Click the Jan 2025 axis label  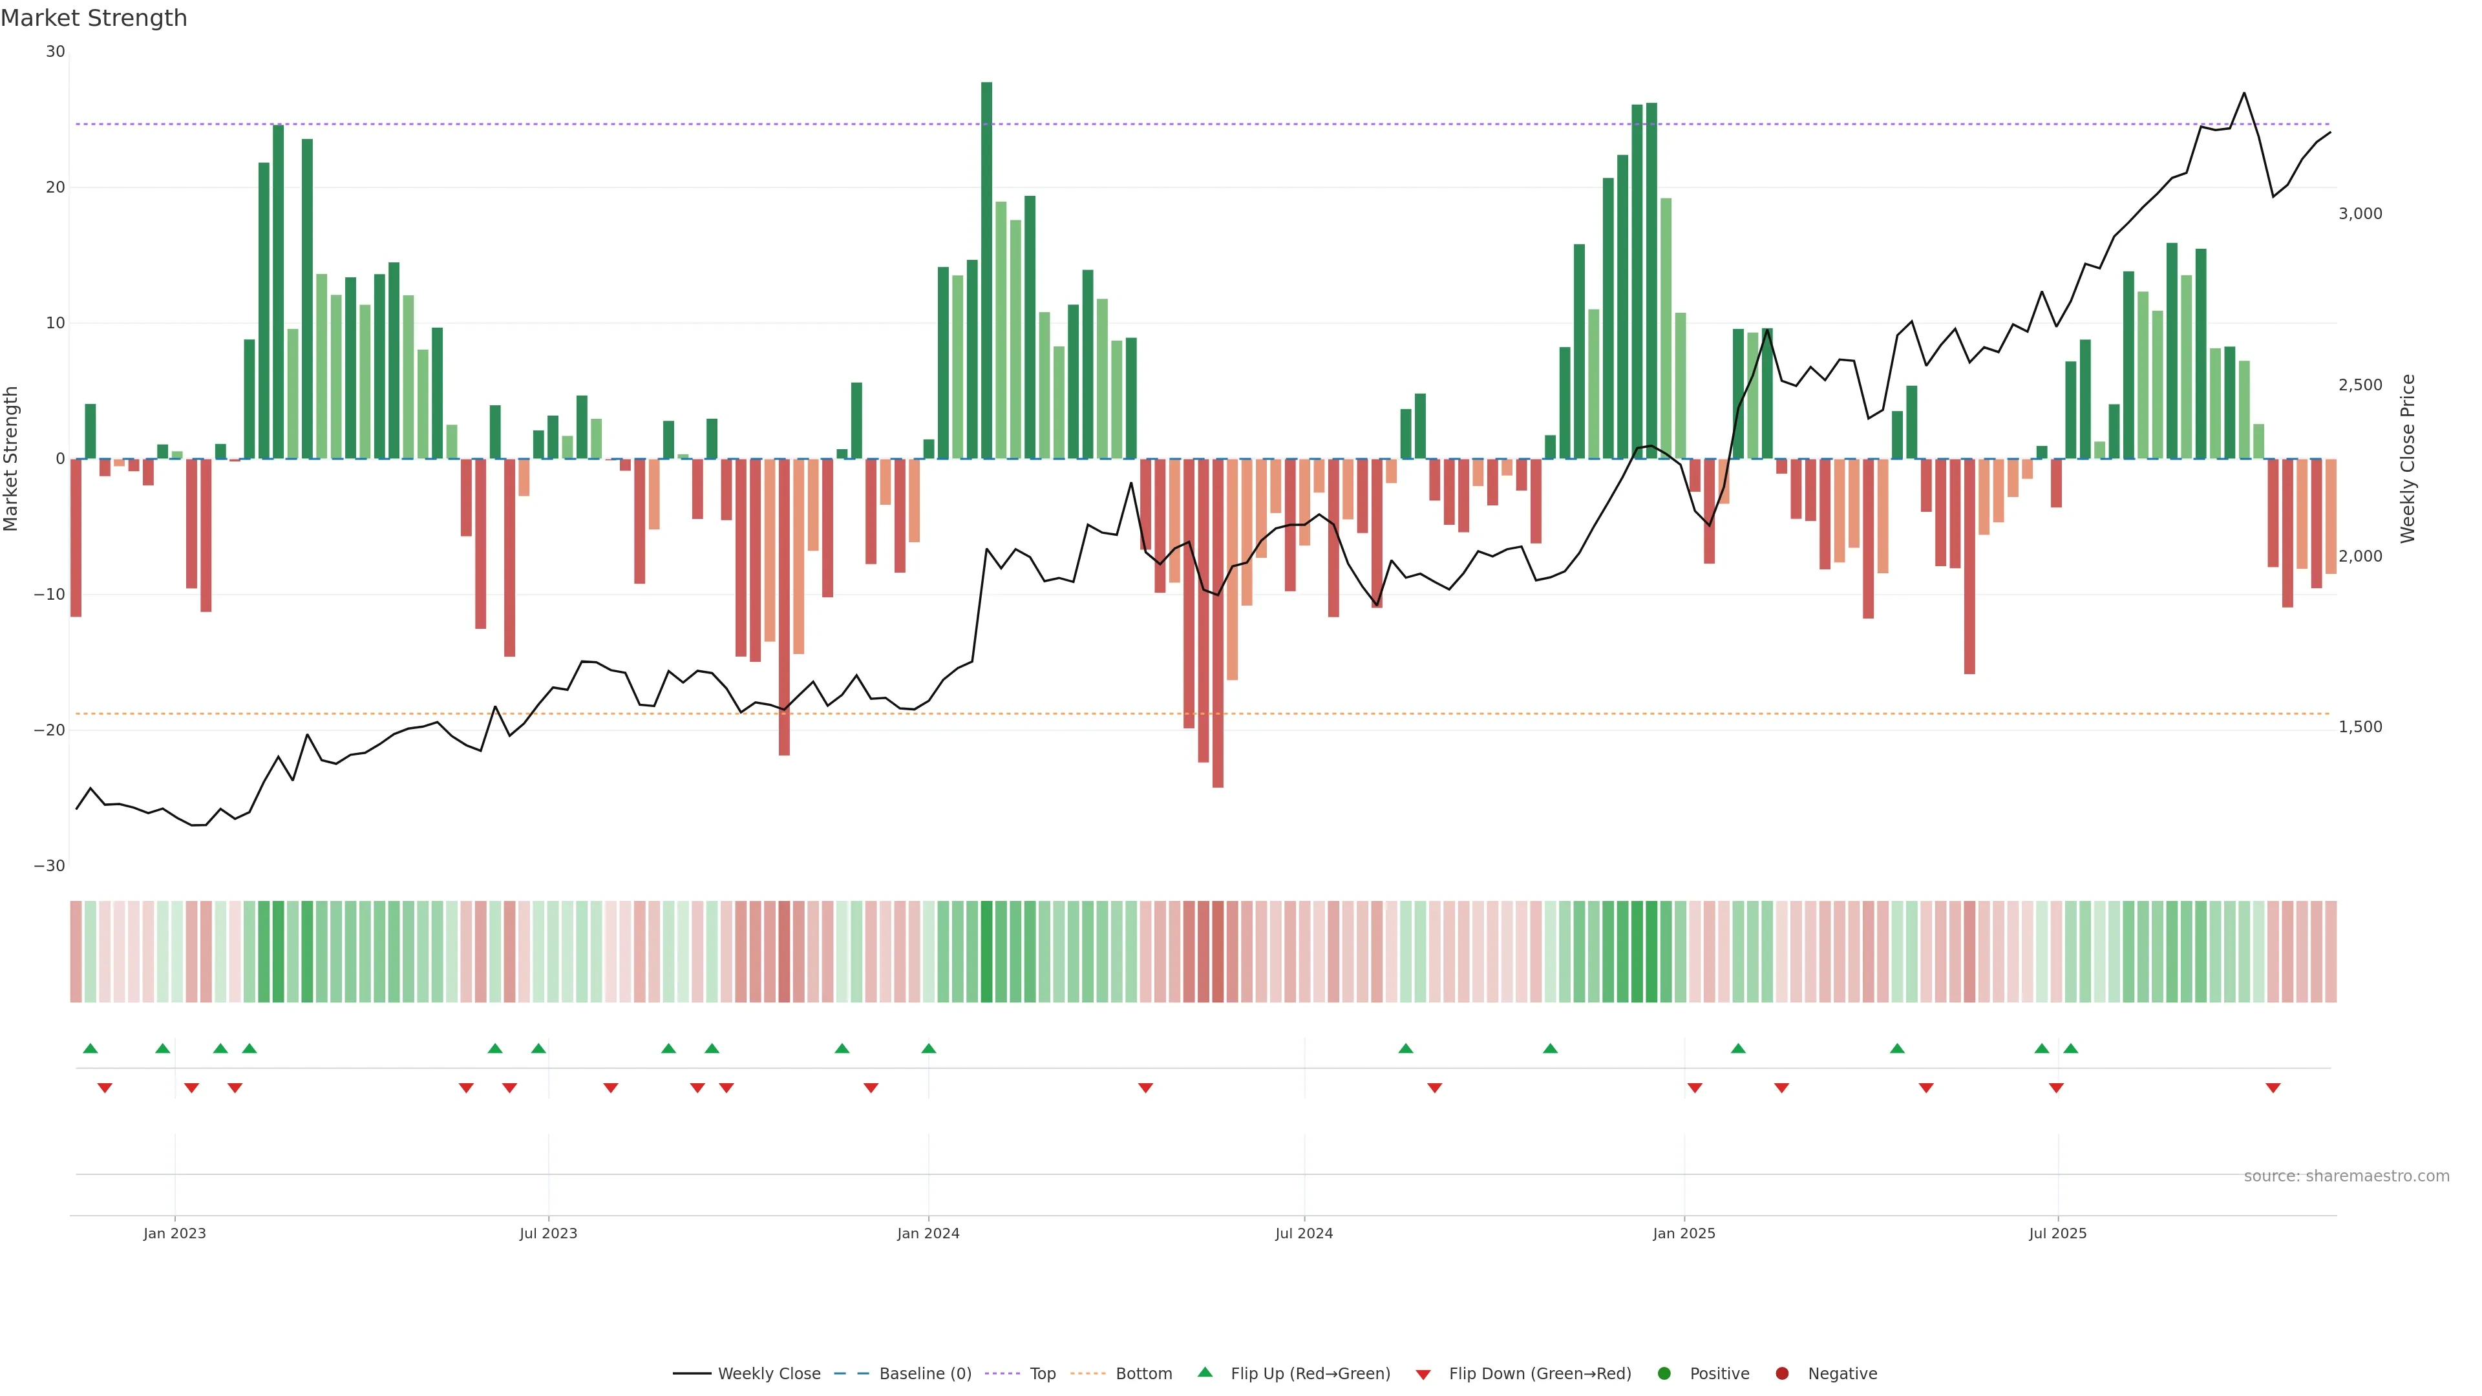[x=1684, y=1233]
